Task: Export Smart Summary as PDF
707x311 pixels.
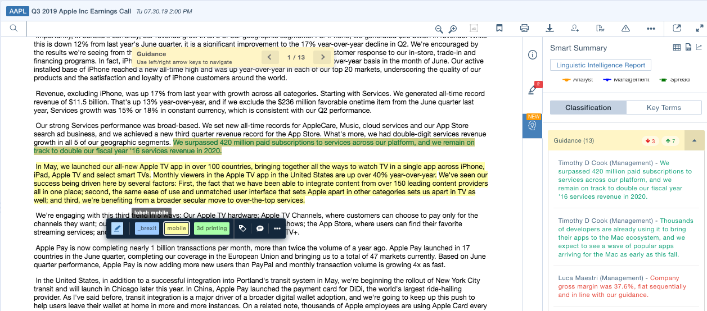Action: coord(688,48)
